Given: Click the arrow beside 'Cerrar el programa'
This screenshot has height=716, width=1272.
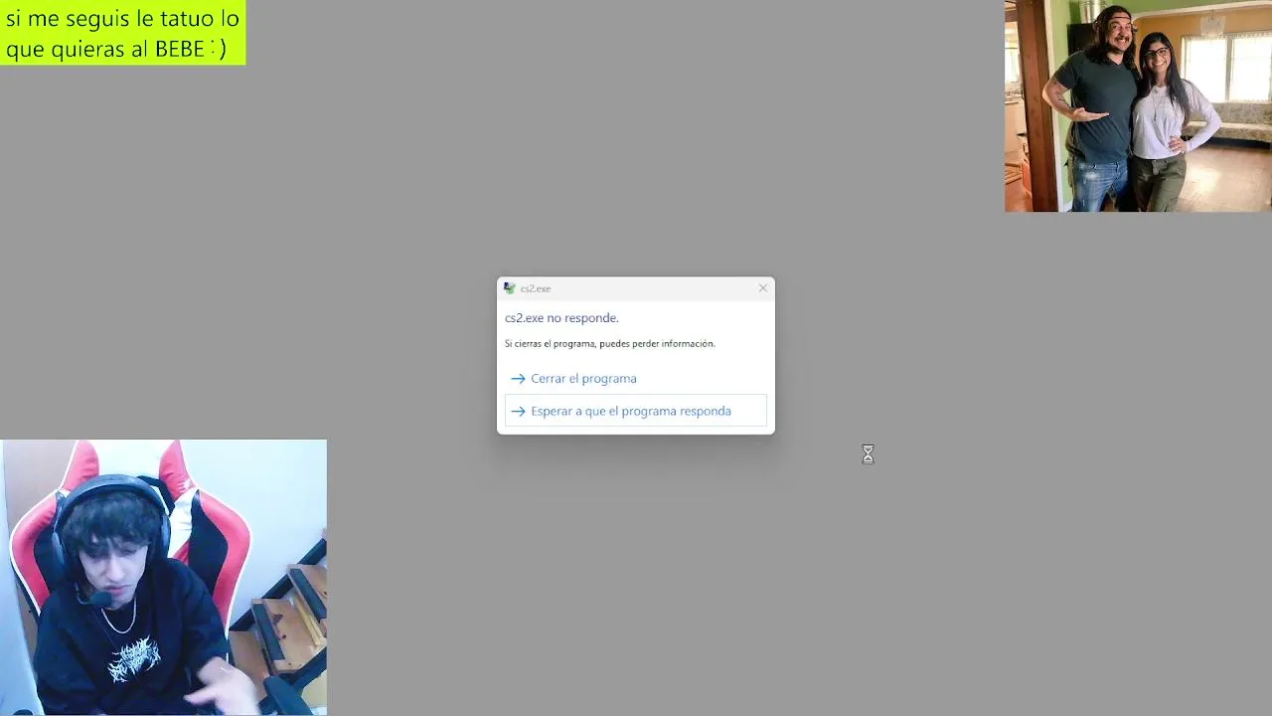Looking at the screenshot, I should 518,379.
